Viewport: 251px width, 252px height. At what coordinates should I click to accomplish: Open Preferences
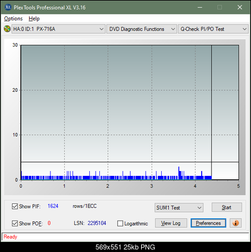pyautogui.click(x=209, y=223)
